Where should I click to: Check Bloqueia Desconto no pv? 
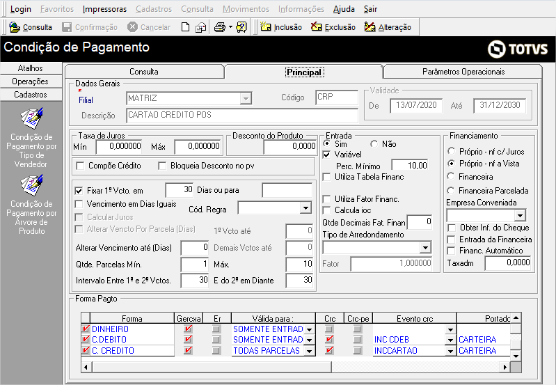click(162, 166)
